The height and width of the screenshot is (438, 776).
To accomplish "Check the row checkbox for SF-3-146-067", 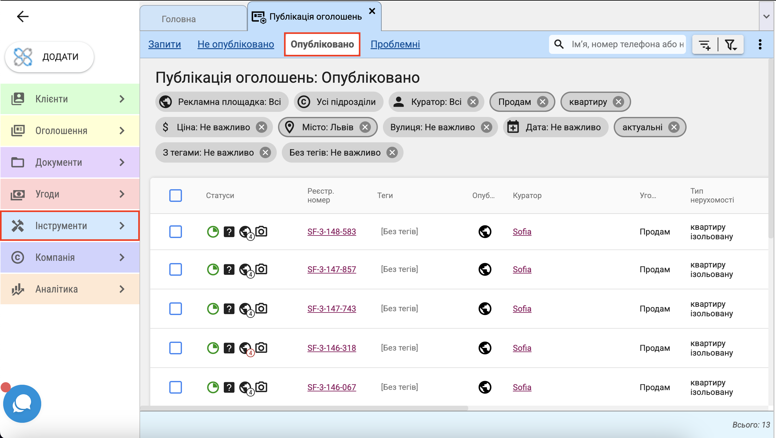I will (175, 387).
